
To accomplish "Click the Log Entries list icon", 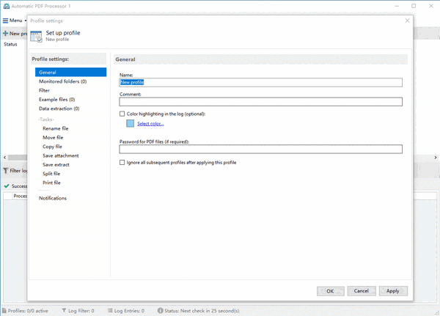I will click(x=110, y=310).
